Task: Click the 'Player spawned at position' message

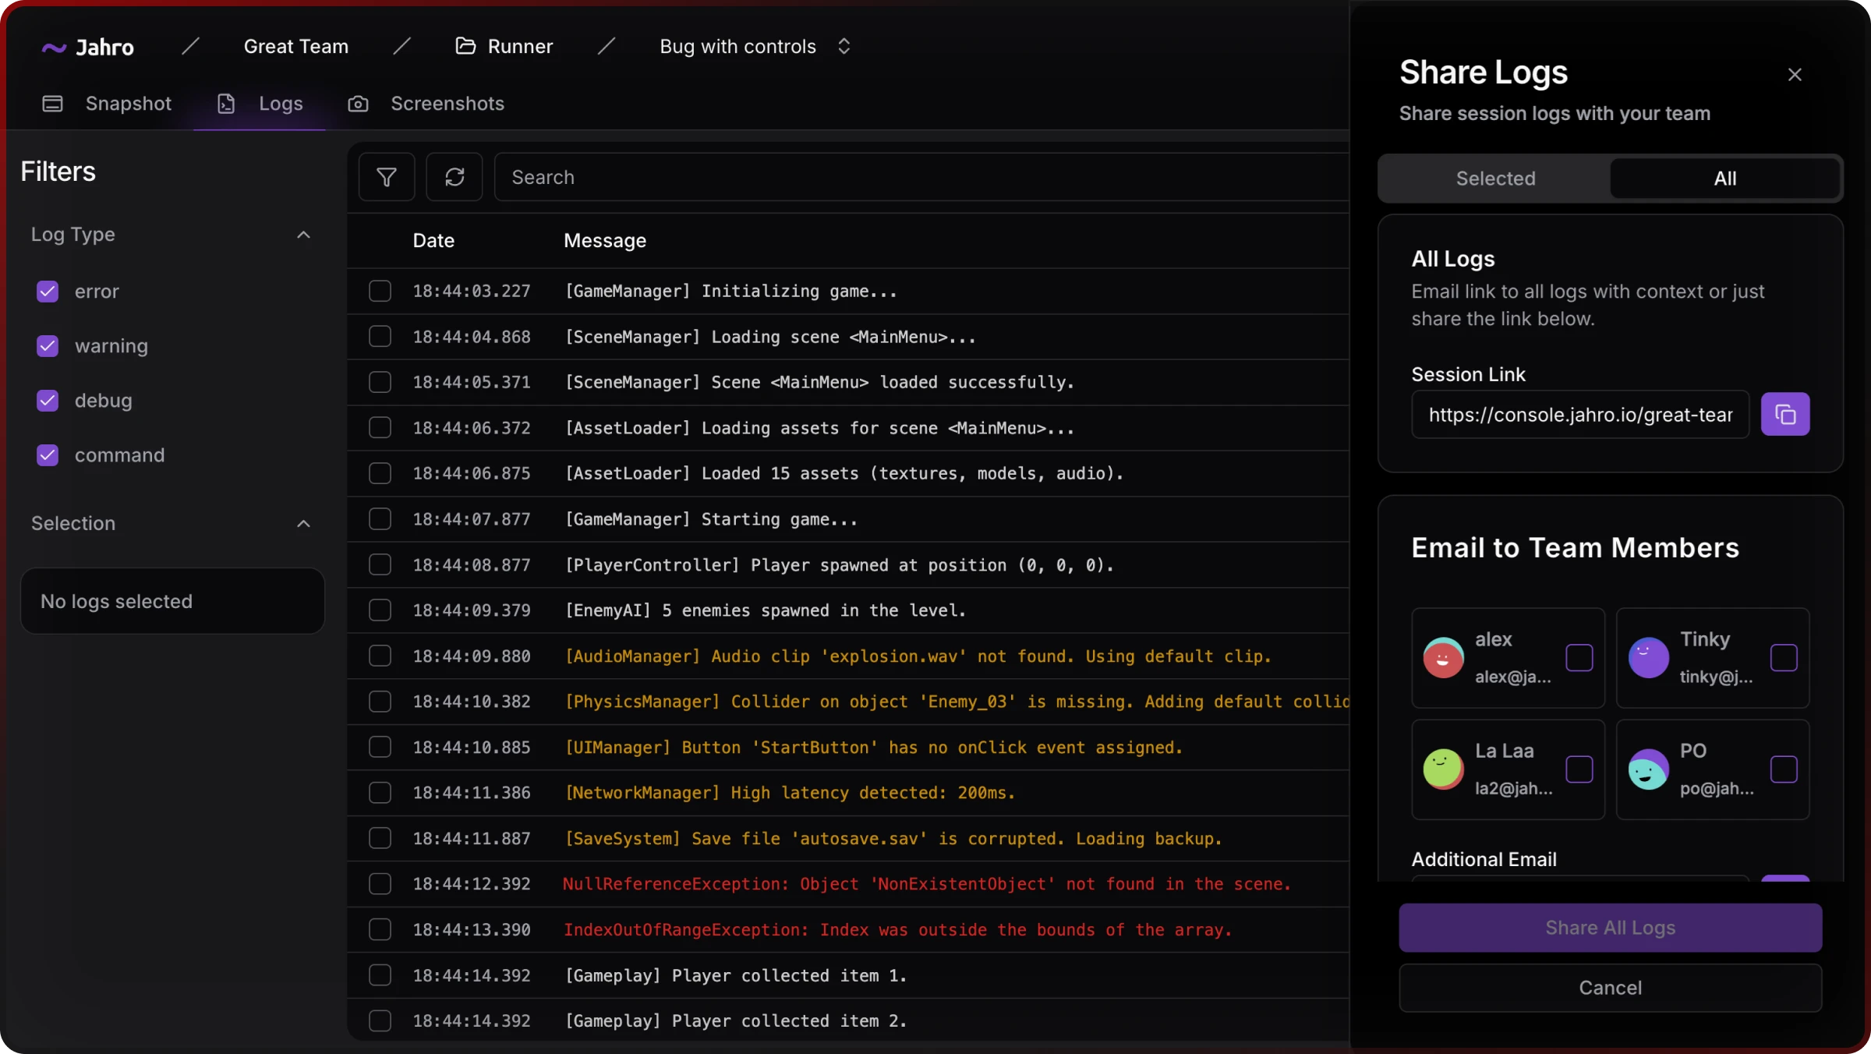Action: 839,564
